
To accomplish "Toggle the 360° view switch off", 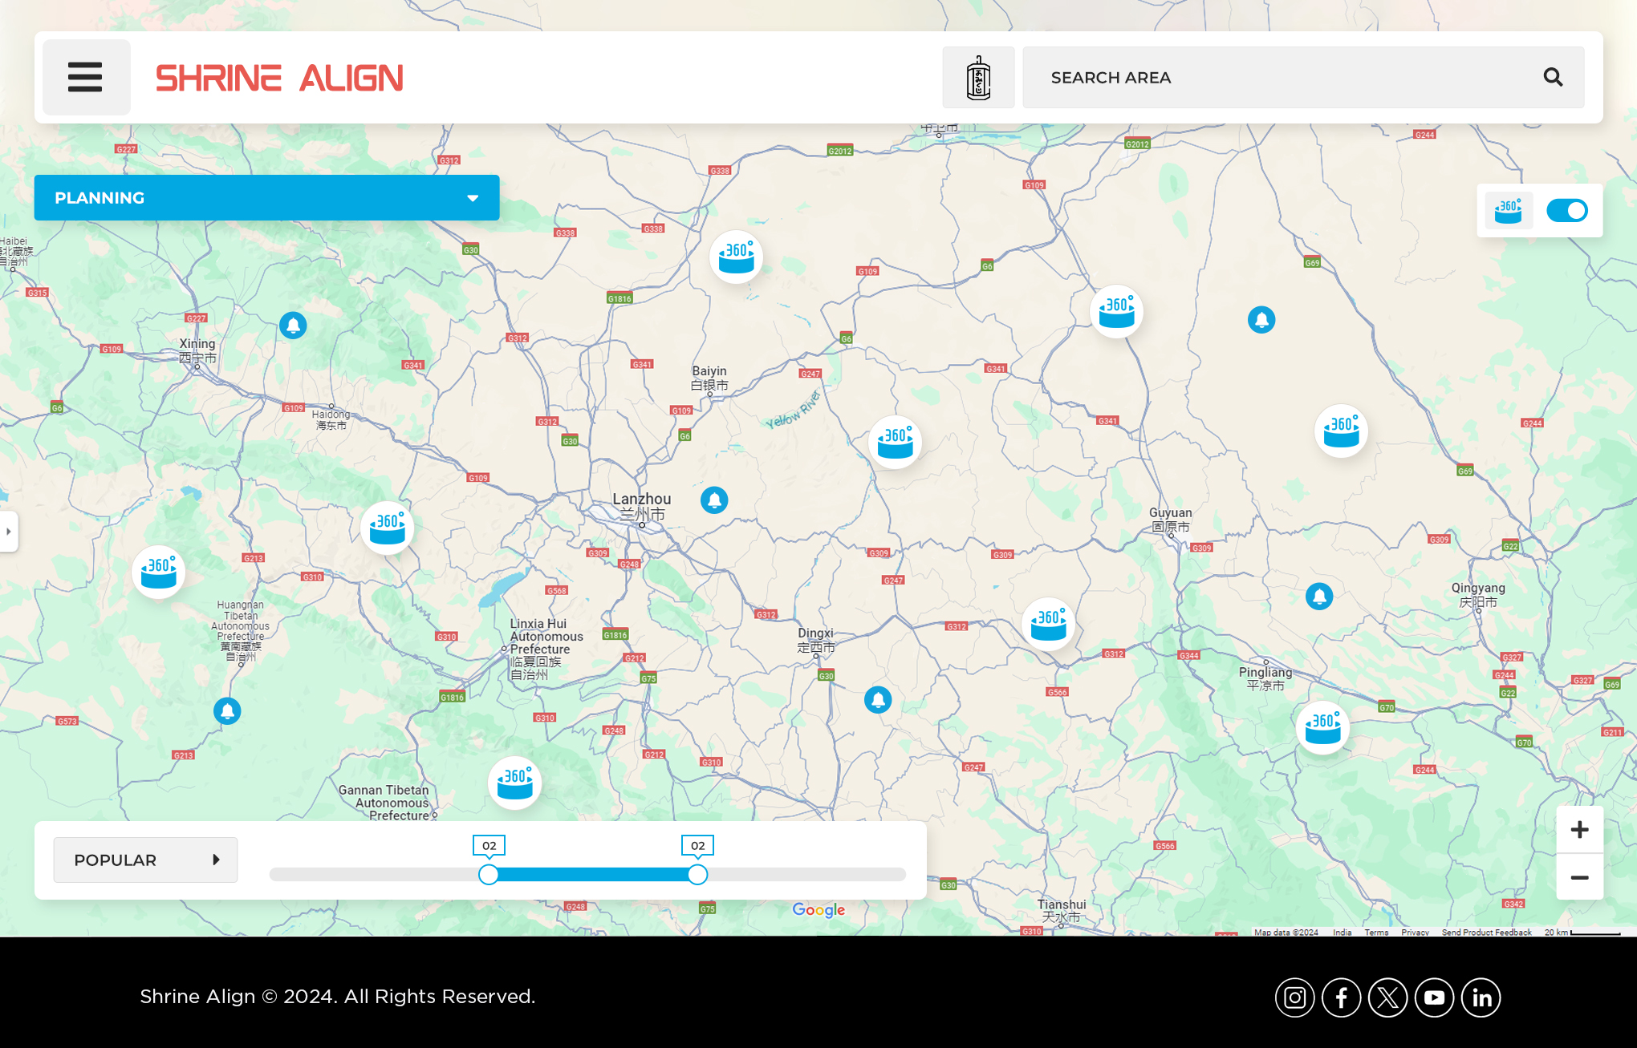I will coord(1566,211).
